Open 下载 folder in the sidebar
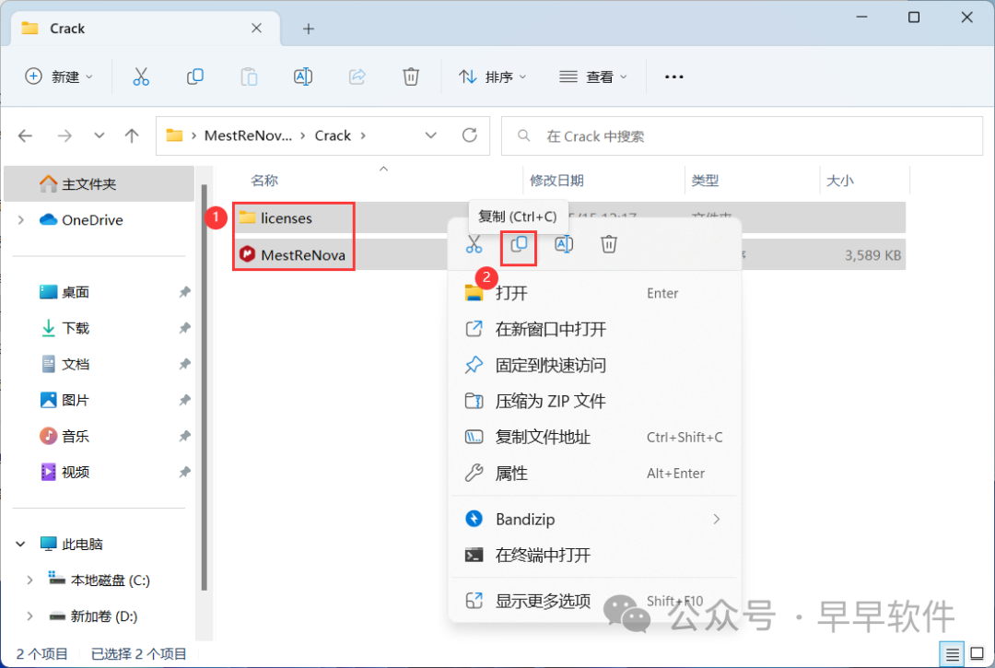Image resolution: width=995 pixels, height=668 pixels. coord(76,328)
